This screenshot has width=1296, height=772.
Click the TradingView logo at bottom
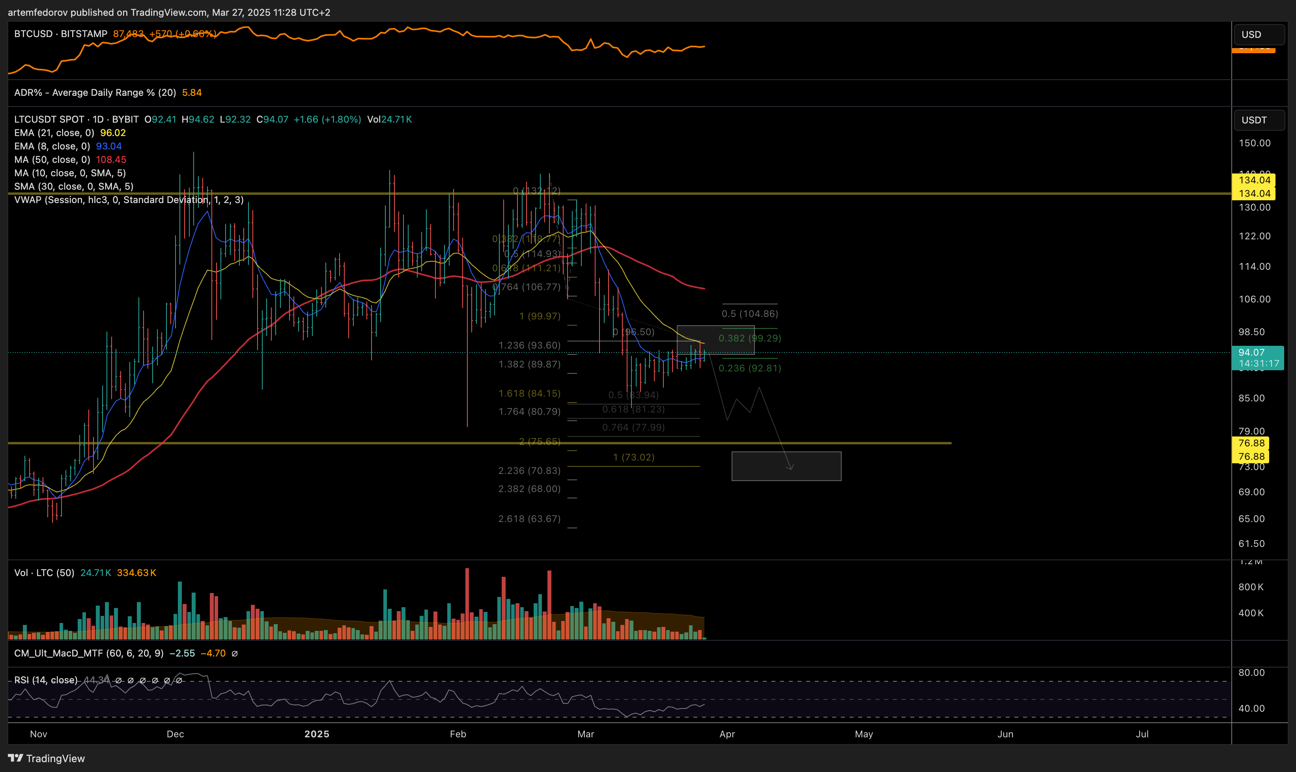click(x=46, y=758)
